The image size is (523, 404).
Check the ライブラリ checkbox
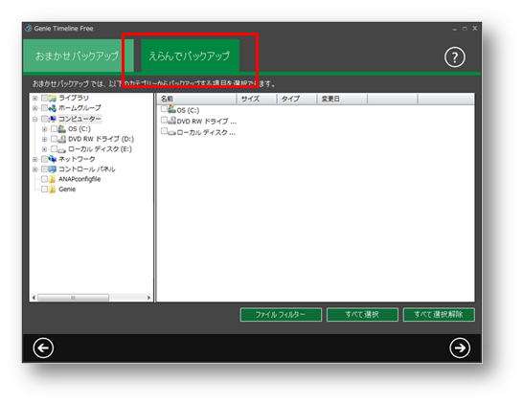pos(45,98)
